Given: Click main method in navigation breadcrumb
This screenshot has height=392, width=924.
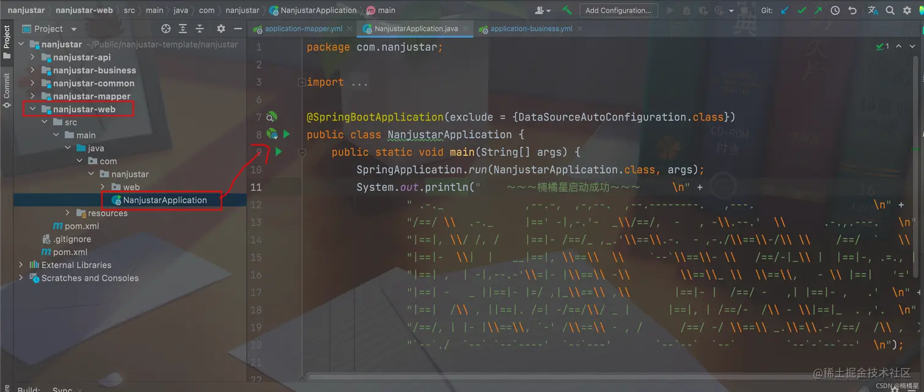Looking at the screenshot, I should (381, 10).
